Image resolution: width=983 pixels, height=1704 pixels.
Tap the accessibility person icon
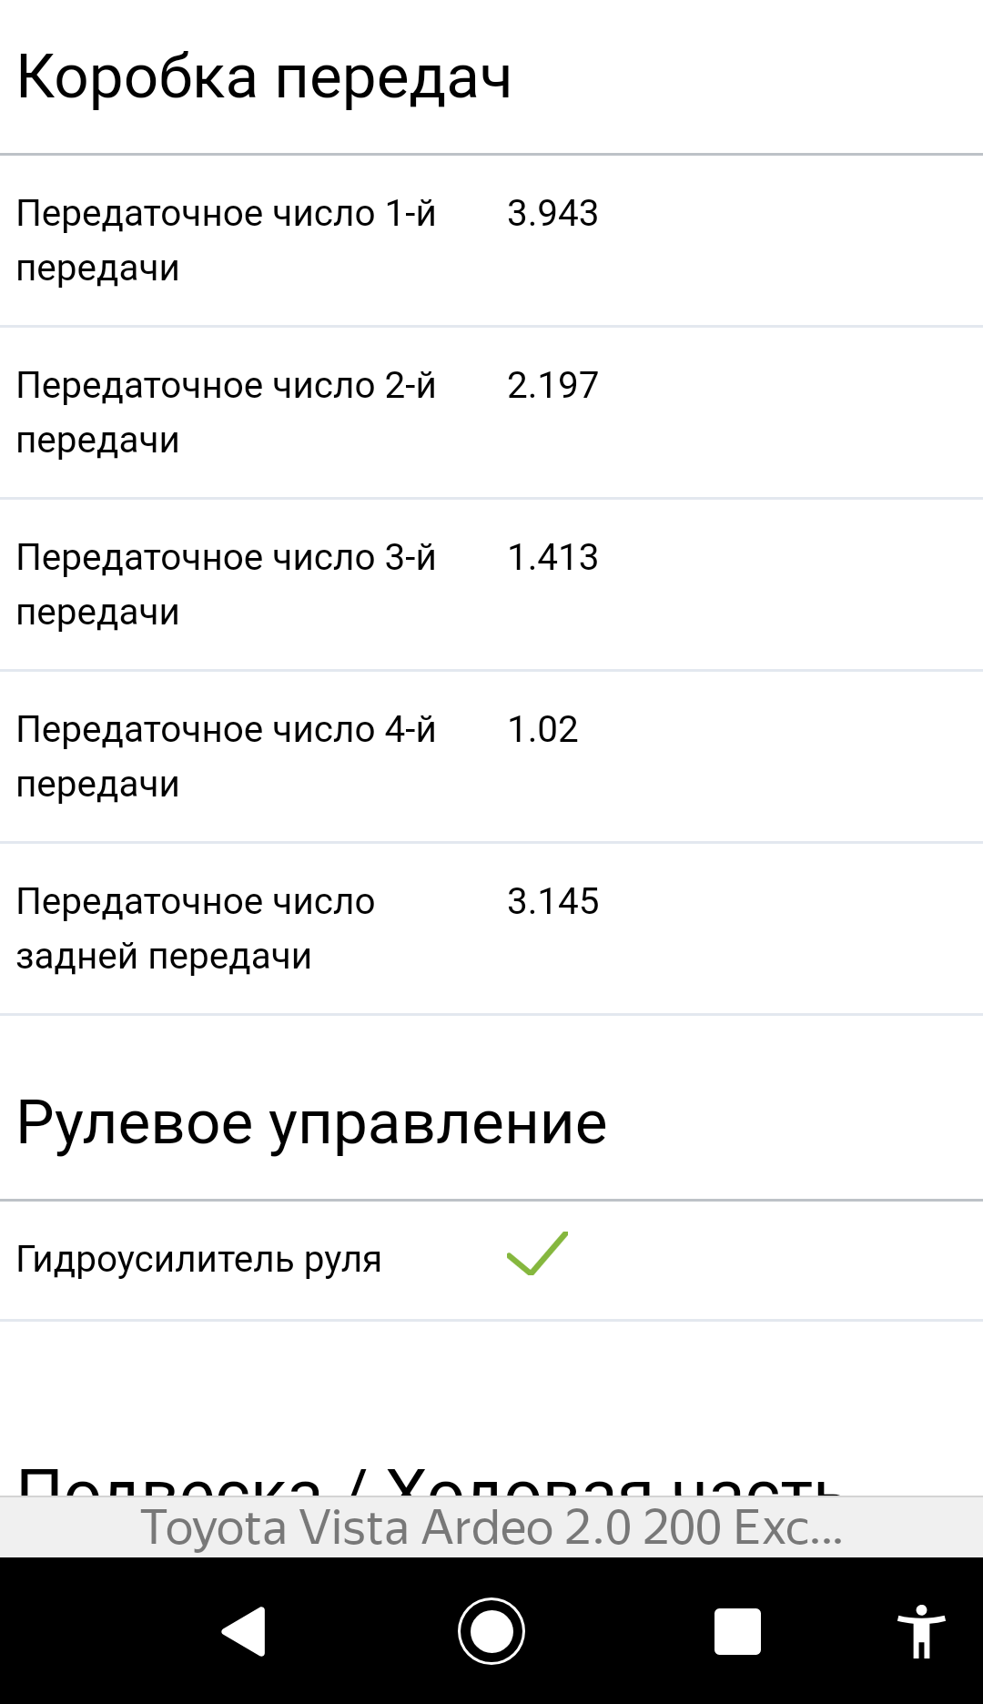(920, 1630)
